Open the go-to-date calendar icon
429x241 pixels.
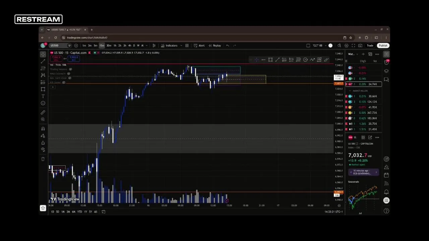103,212
